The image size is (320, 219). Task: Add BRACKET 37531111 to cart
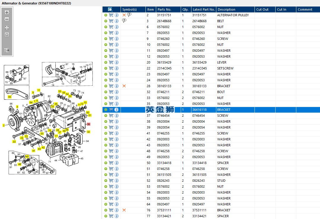(x=111, y=210)
